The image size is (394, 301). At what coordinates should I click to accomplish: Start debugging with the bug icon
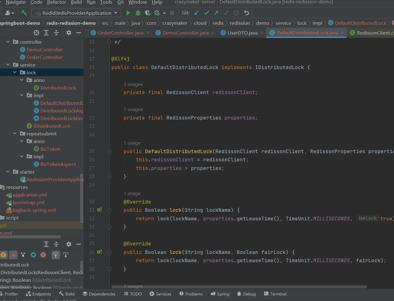click(138, 13)
